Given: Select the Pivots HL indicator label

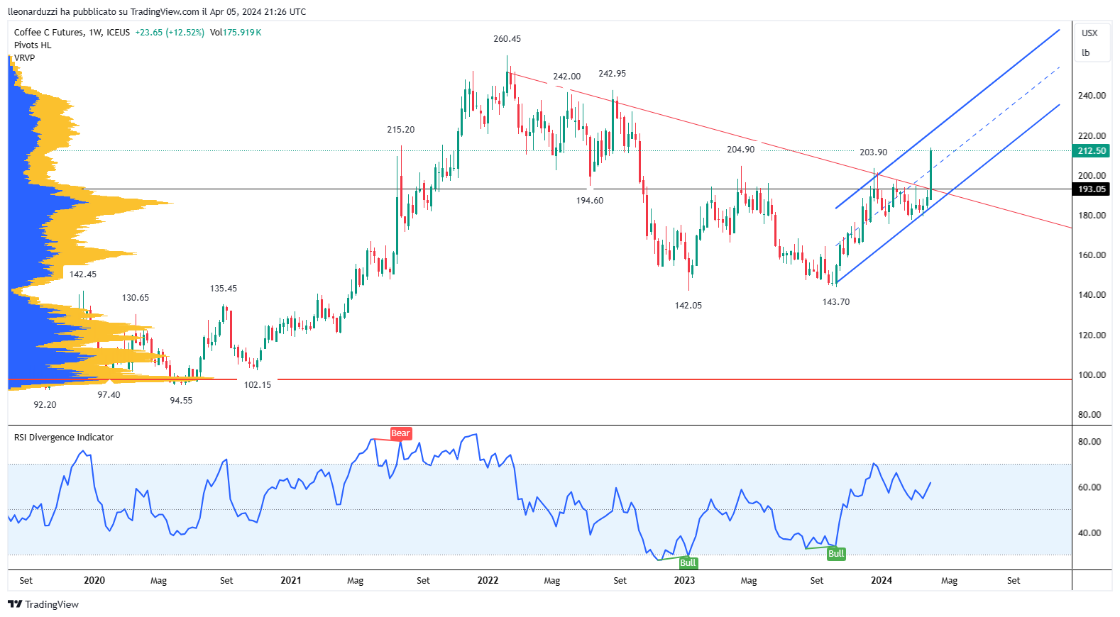Looking at the screenshot, I should 33,45.
